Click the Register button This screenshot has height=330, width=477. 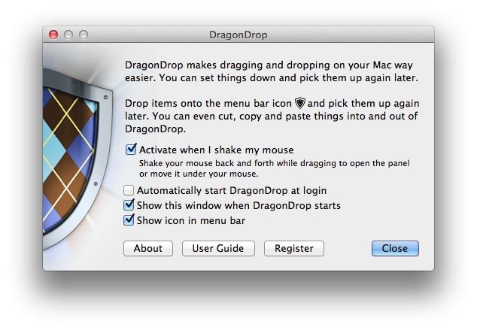(294, 248)
